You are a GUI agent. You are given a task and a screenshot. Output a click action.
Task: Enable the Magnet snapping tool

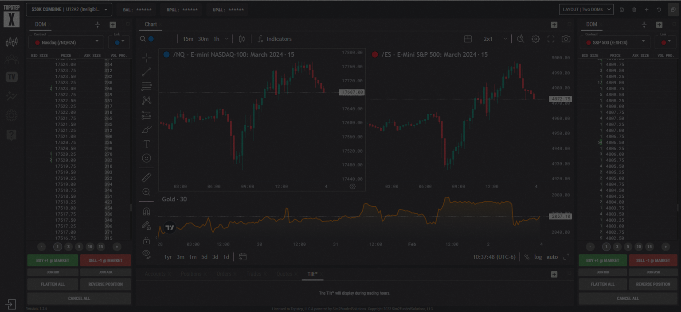tap(146, 211)
